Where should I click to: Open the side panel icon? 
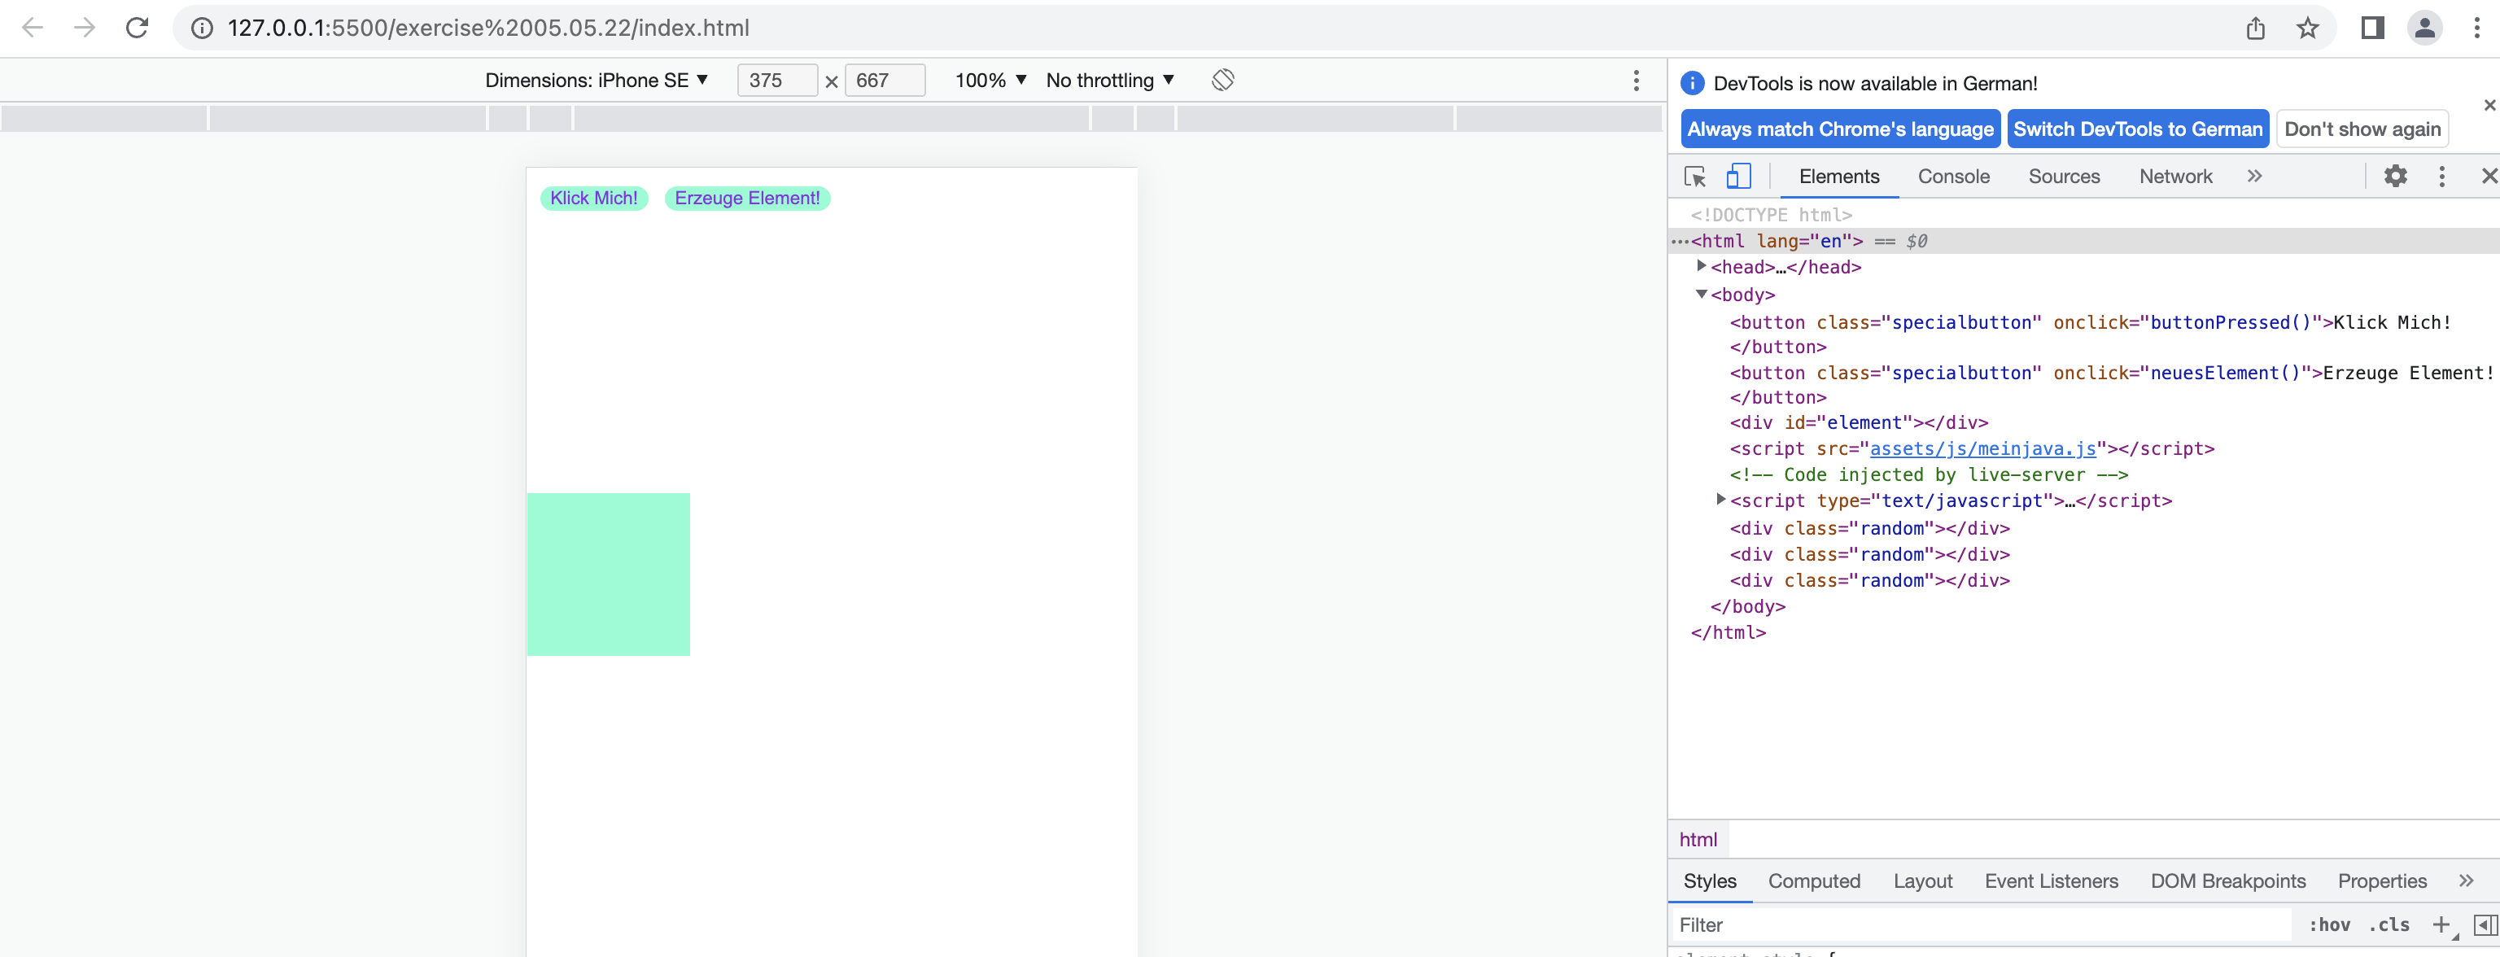coord(2372,28)
